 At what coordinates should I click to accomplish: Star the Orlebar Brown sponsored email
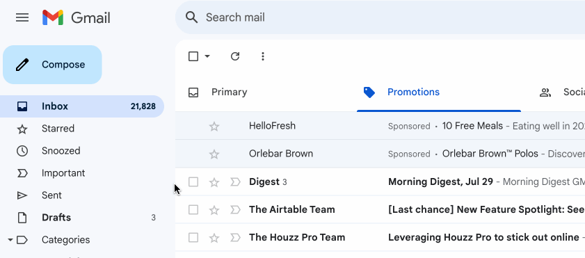coord(214,154)
